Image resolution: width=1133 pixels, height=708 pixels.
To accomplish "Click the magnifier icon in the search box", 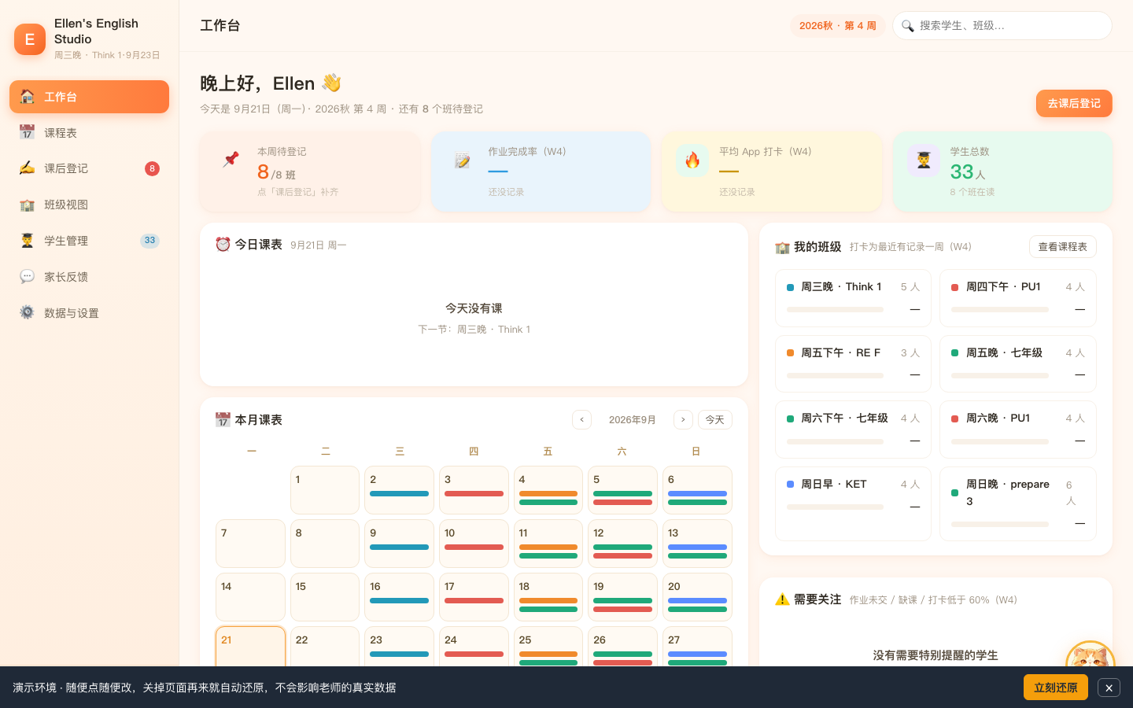I will pos(907,26).
